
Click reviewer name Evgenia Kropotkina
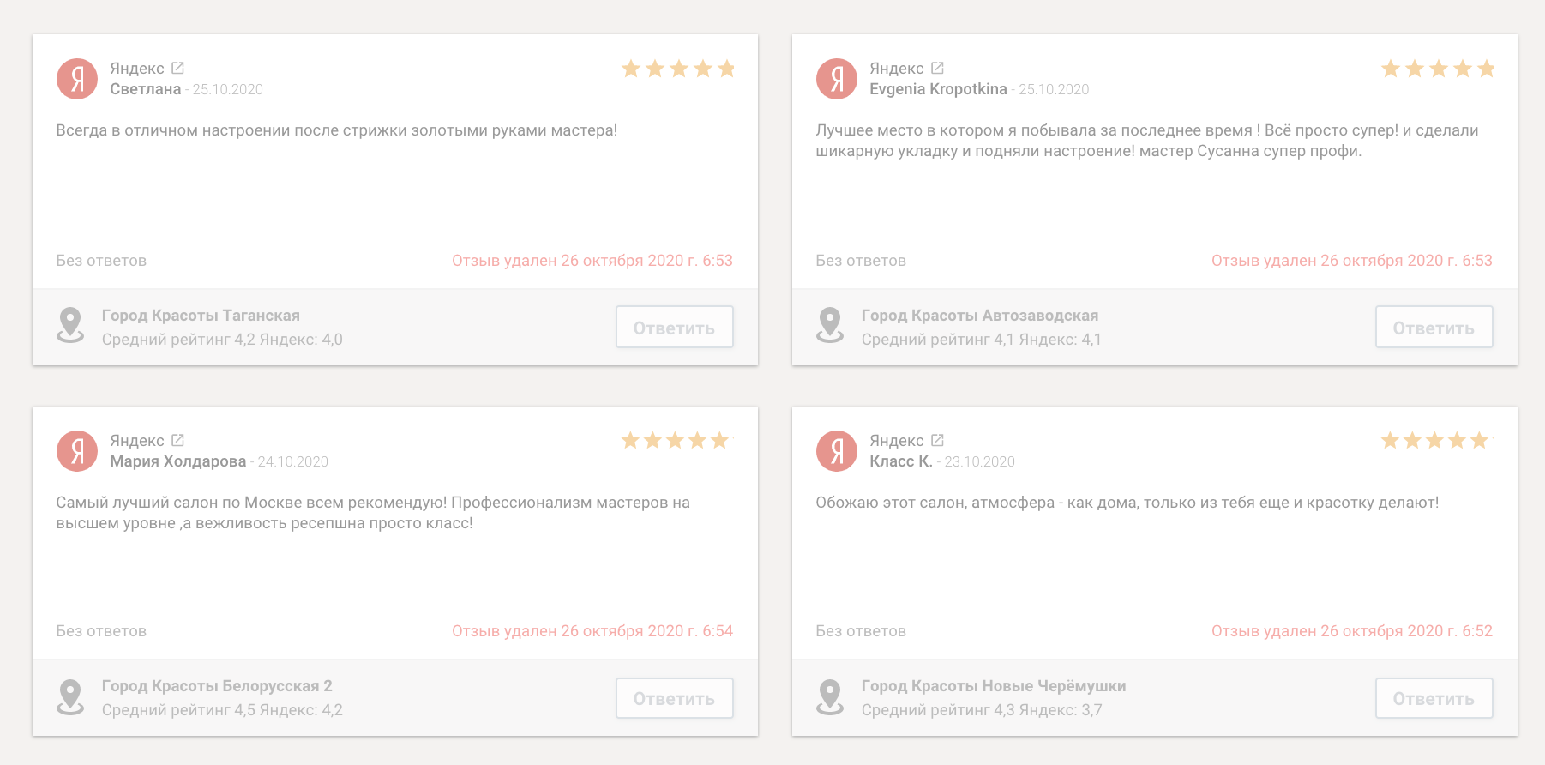pyautogui.click(x=938, y=89)
